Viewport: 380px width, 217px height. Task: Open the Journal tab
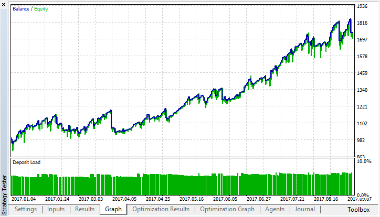[304, 209]
